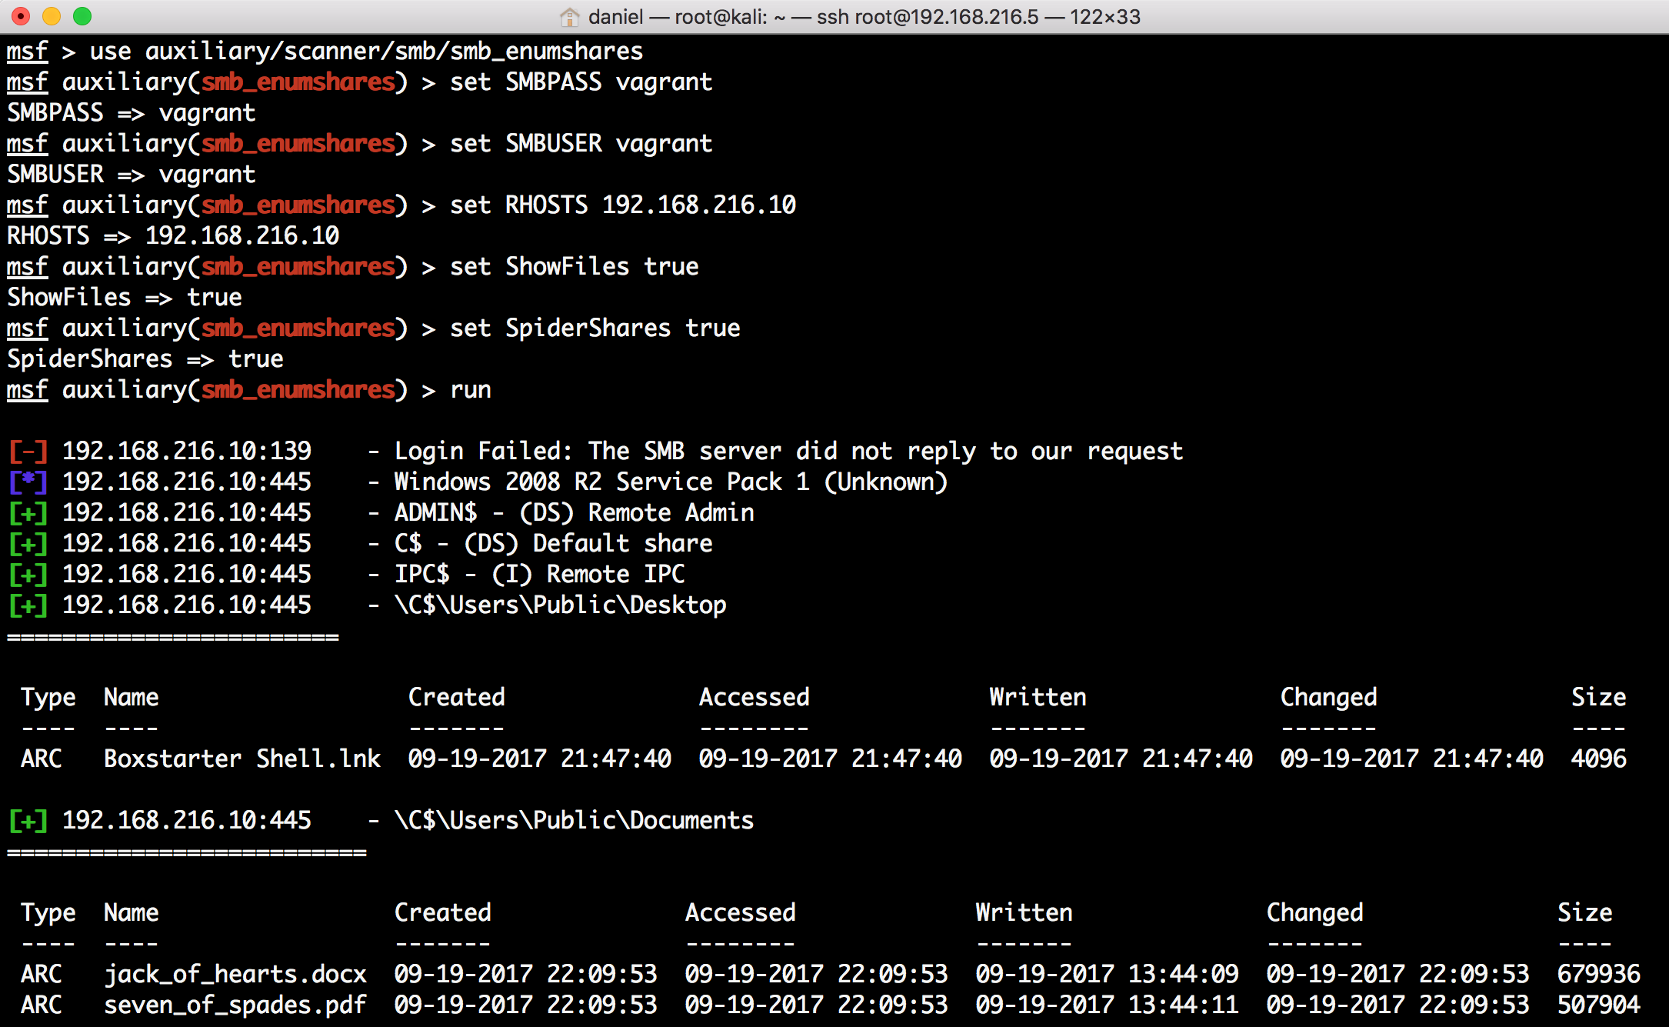Click the green fullscreen window button
Screen dimensions: 1669x1027
pyautogui.click(x=82, y=16)
